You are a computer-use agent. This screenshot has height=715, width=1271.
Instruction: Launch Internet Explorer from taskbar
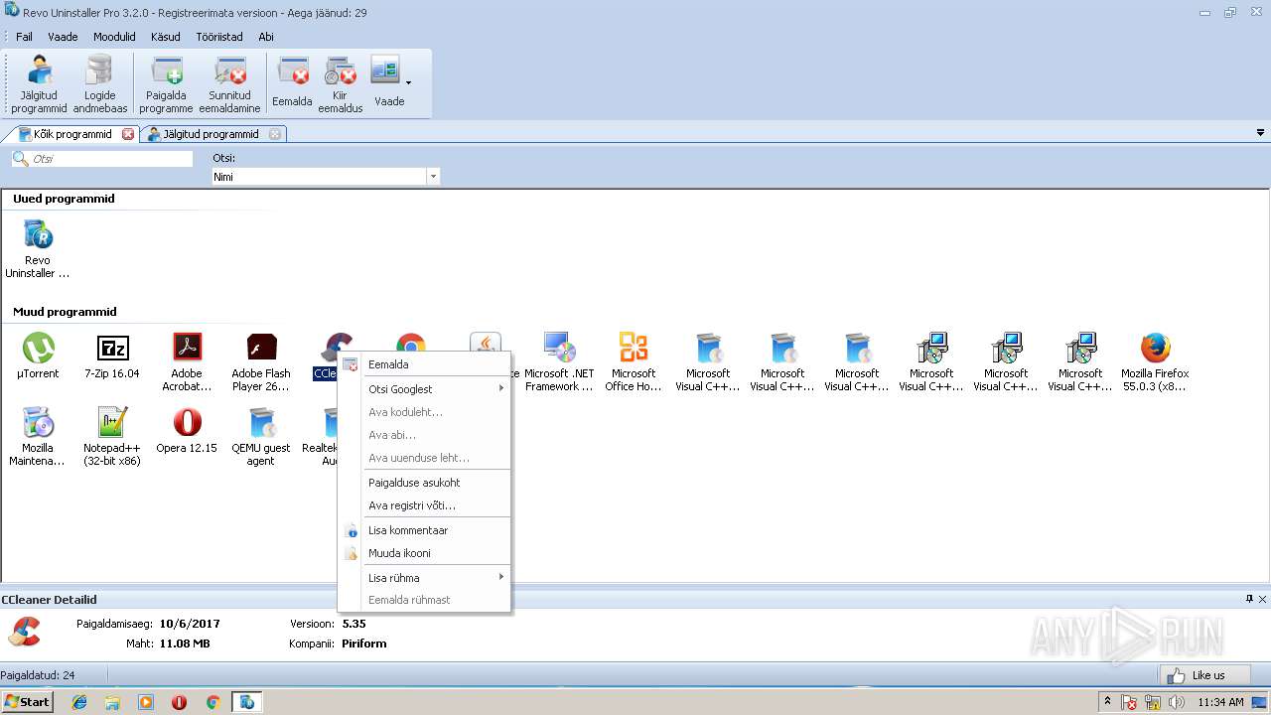pos(79,702)
